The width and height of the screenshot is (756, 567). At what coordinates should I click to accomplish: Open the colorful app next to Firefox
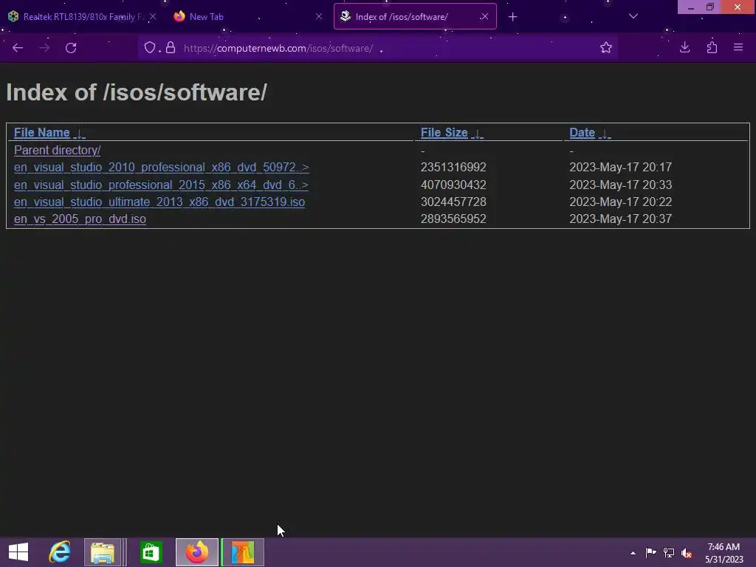[x=242, y=552]
